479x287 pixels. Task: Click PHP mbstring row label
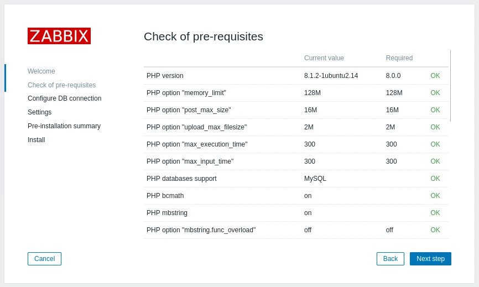(167, 213)
